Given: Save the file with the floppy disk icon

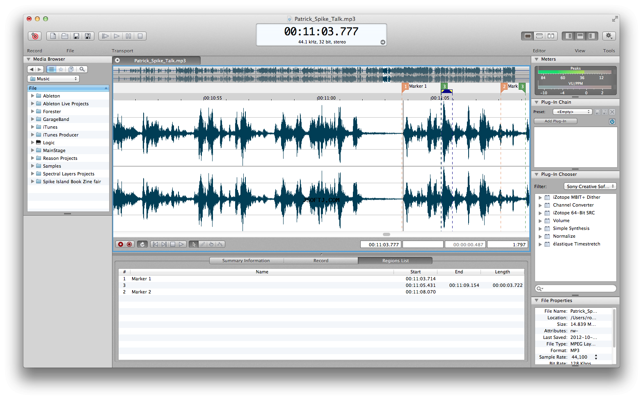Looking at the screenshot, I should coord(76,36).
